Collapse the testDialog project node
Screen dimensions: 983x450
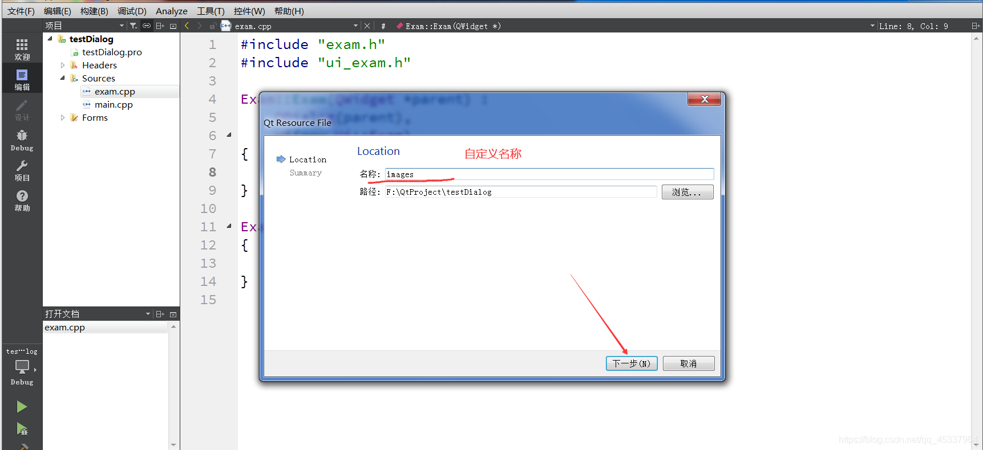point(50,39)
